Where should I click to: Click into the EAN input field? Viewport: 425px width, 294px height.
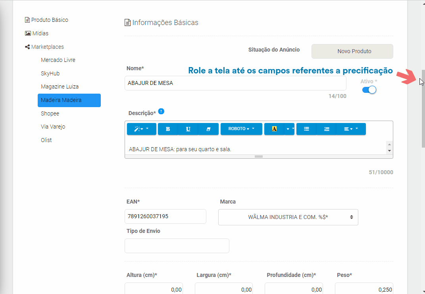coord(165,217)
